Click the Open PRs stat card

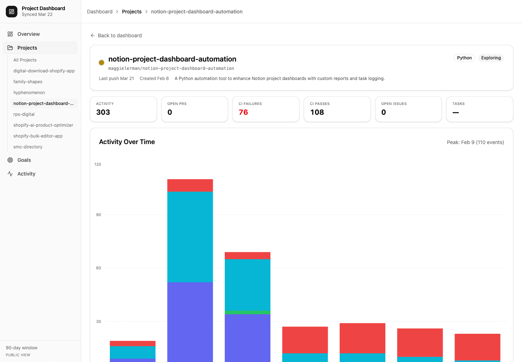coord(195,109)
